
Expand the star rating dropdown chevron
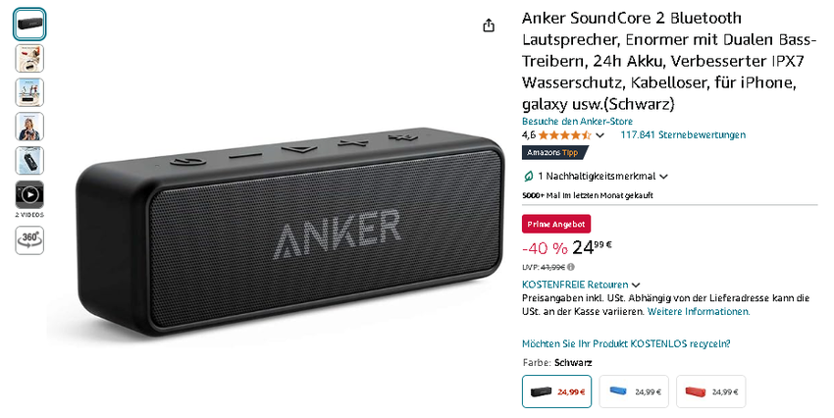tap(599, 135)
